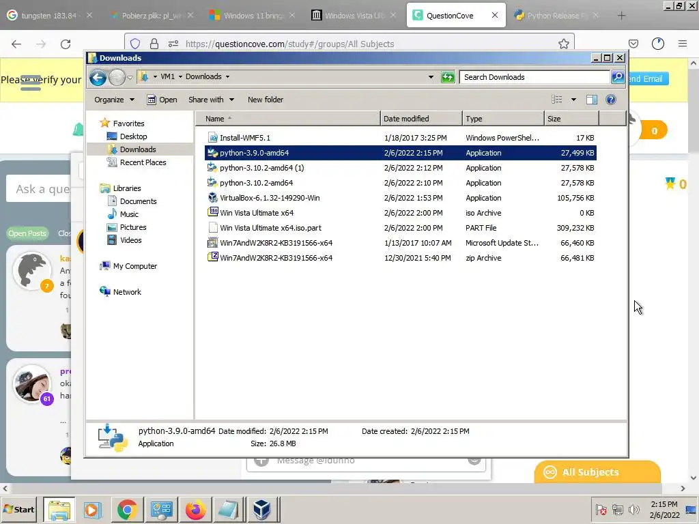699x524 pixels.
Task: Switch to Python Release browser tab
Action: pos(557,16)
